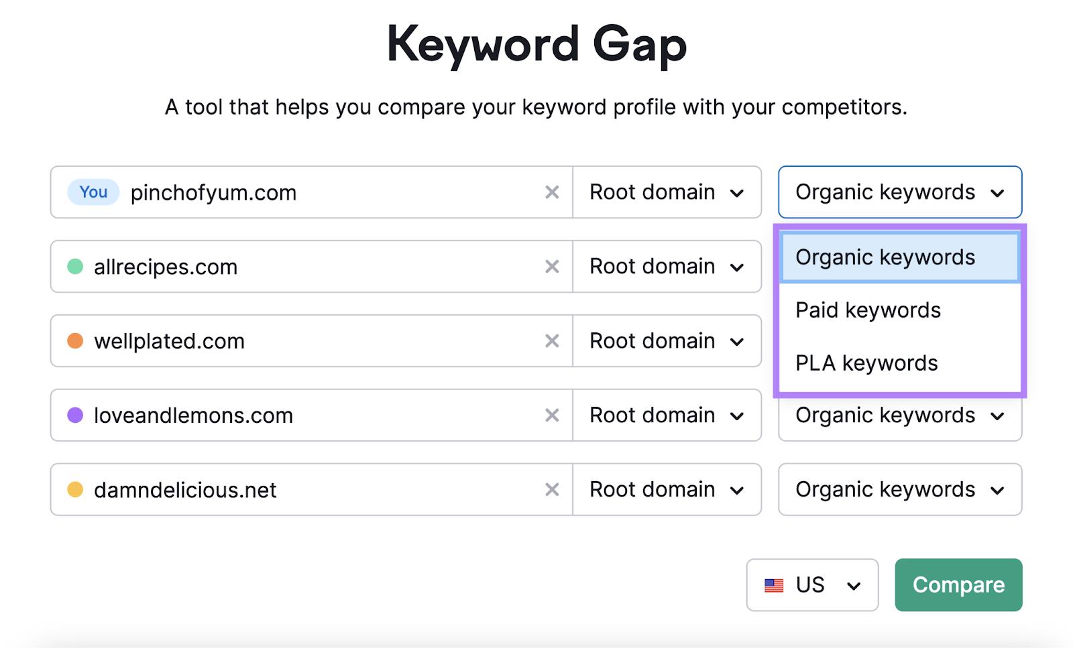Screen dimensions: 1073x648
Task: Click the US flag icon
Action: click(775, 585)
